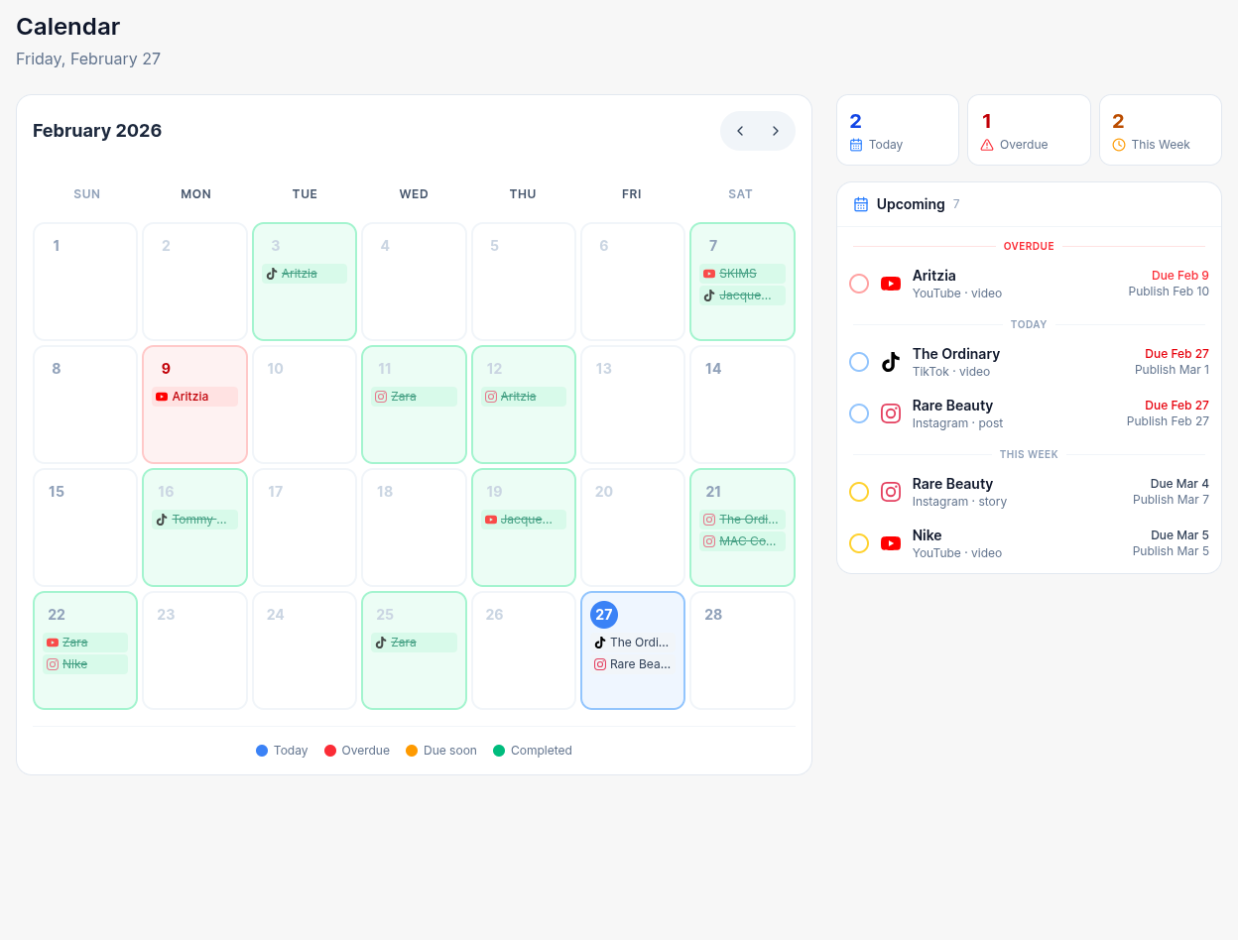Click the orange clock icon in the This Week card

point(1118,144)
